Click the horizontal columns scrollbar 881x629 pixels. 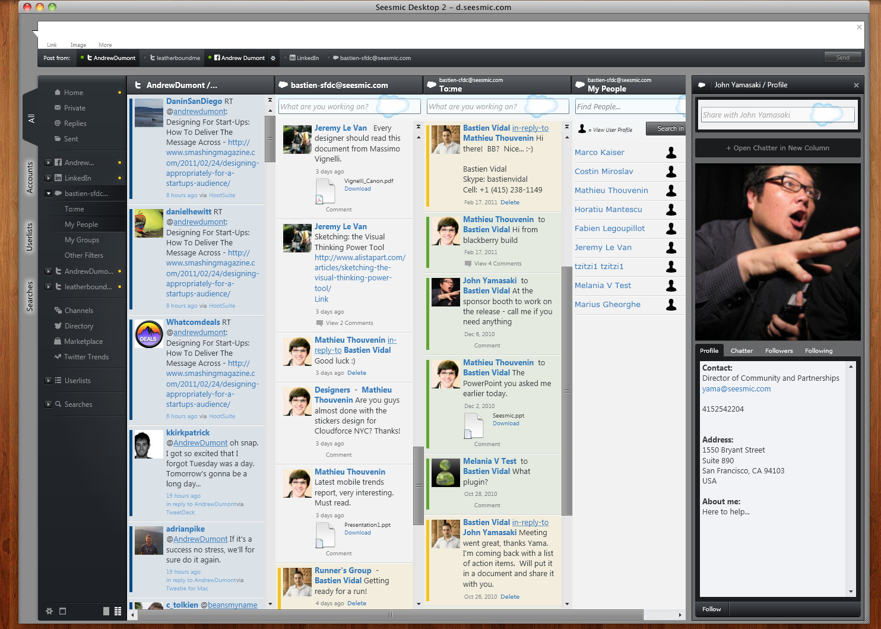point(390,615)
